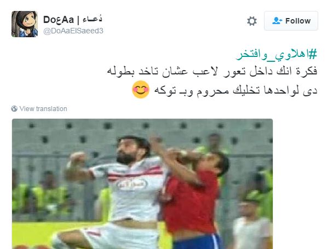Click the "Follow" text label

[x=298, y=21]
